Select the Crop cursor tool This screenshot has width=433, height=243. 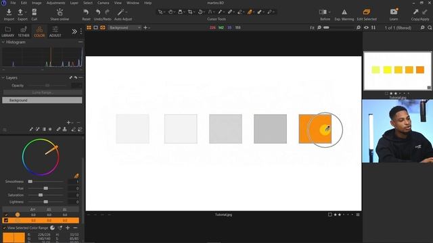(190, 12)
